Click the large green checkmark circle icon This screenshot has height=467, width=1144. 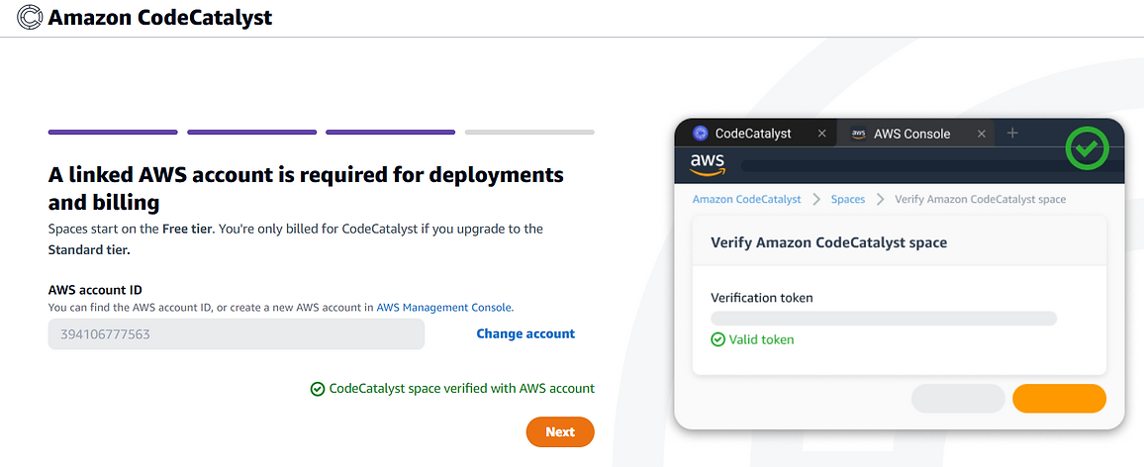coord(1087,148)
